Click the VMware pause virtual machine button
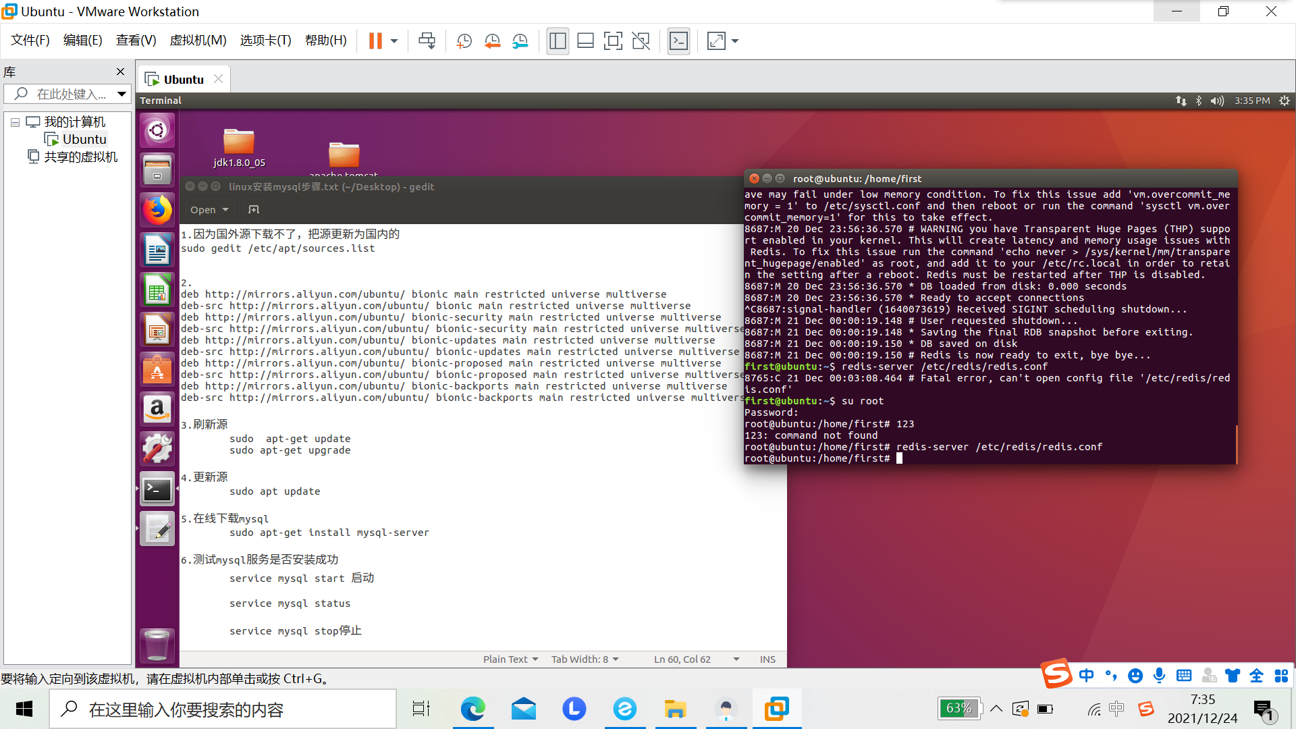 pos(375,41)
